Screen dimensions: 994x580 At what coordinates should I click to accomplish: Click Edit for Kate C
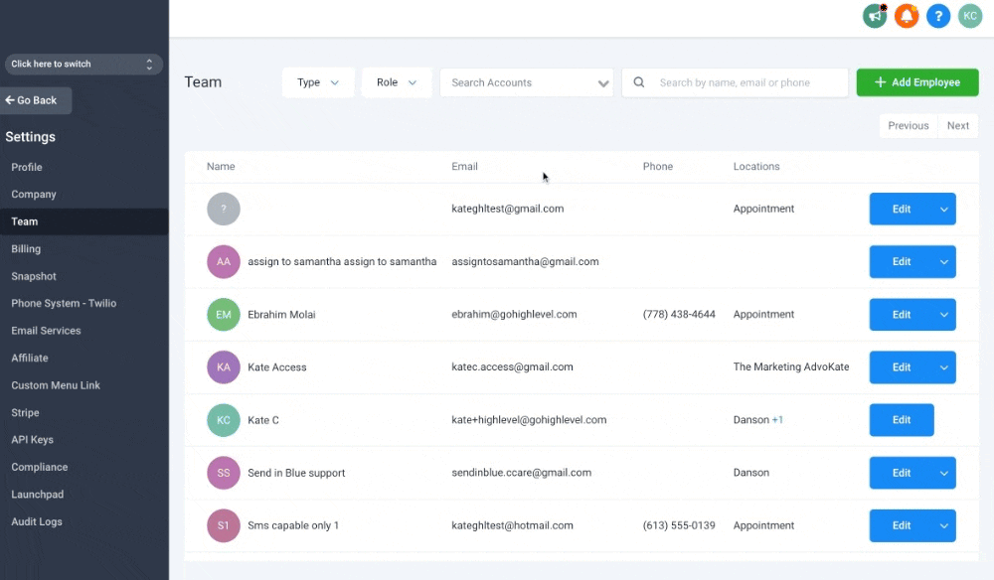tap(902, 420)
